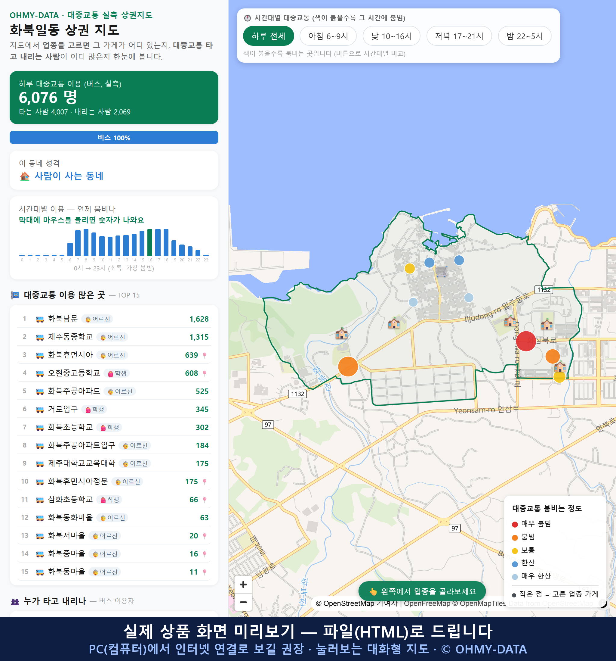Viewport: 616px width, 661px height.
Task: Click the pin icon in 화북서마을 row
Action: (x=205, y=536)
